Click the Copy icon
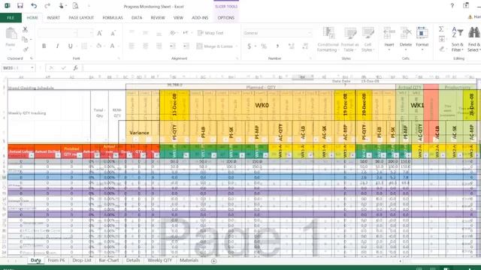The height and width of the screenshot is (270, 481). pos(25,39)
